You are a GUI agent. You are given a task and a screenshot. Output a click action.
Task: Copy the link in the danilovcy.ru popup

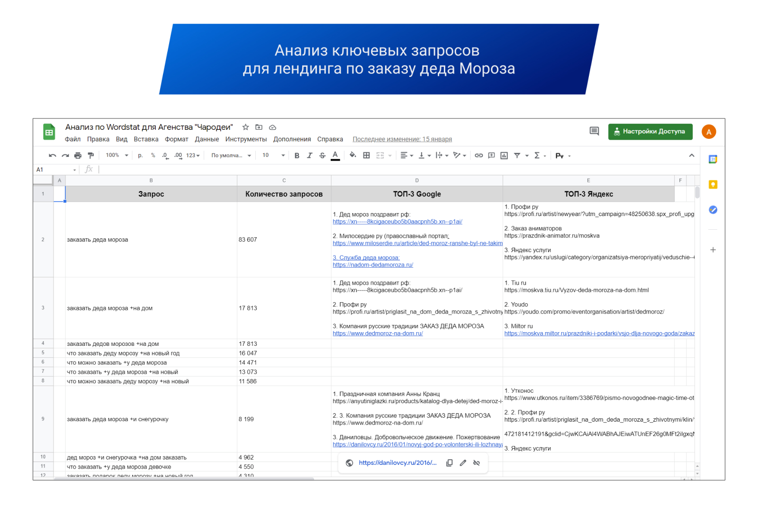[450, 463]
